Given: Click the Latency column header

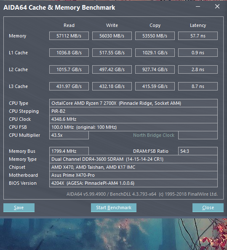Looking at the screenshot, I should (x=198, y=26).
